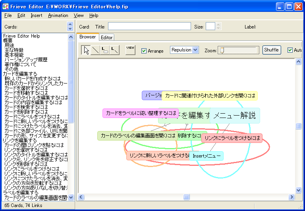Select 'リンクを編集する' in the card list
Viewport: 305px width, 211px height.
(x=20, y=141)
